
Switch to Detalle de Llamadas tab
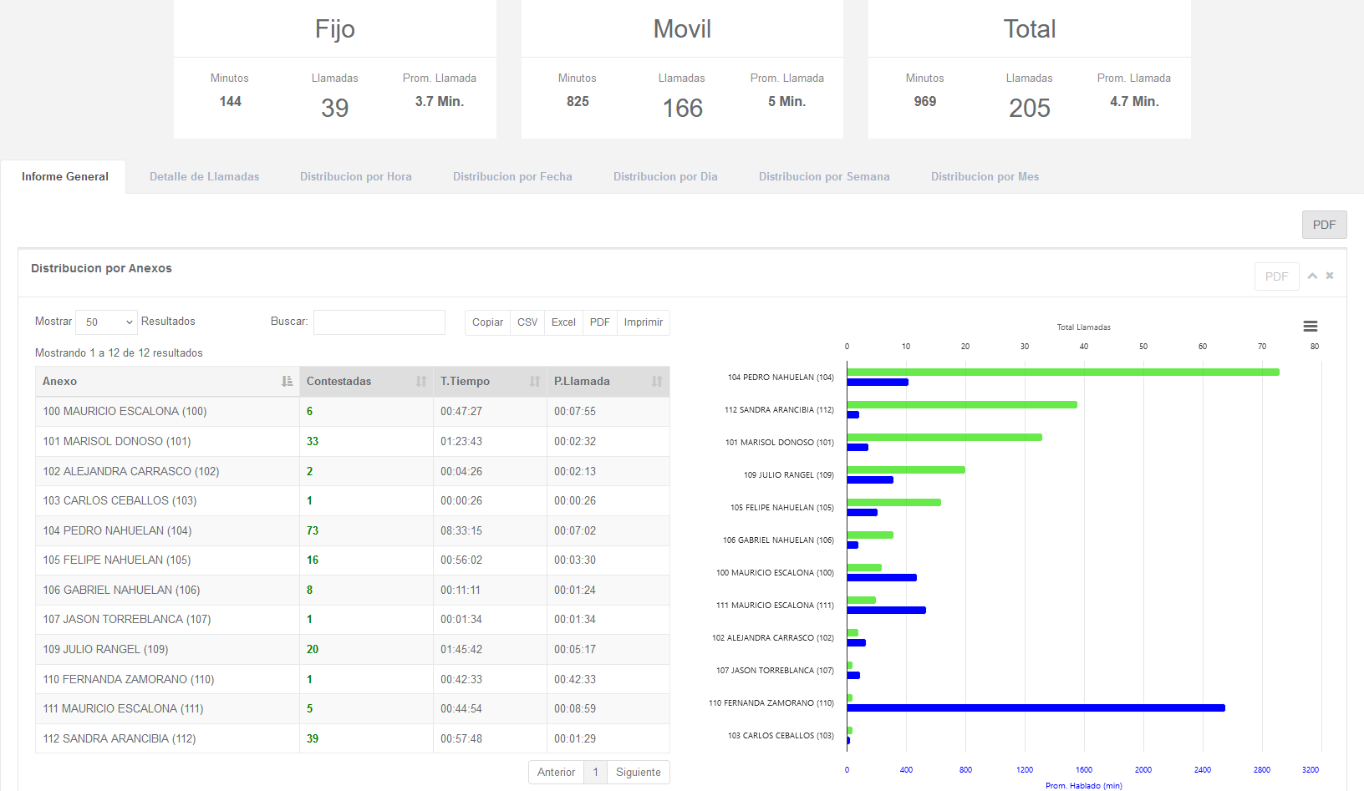[x=204, y=177]
